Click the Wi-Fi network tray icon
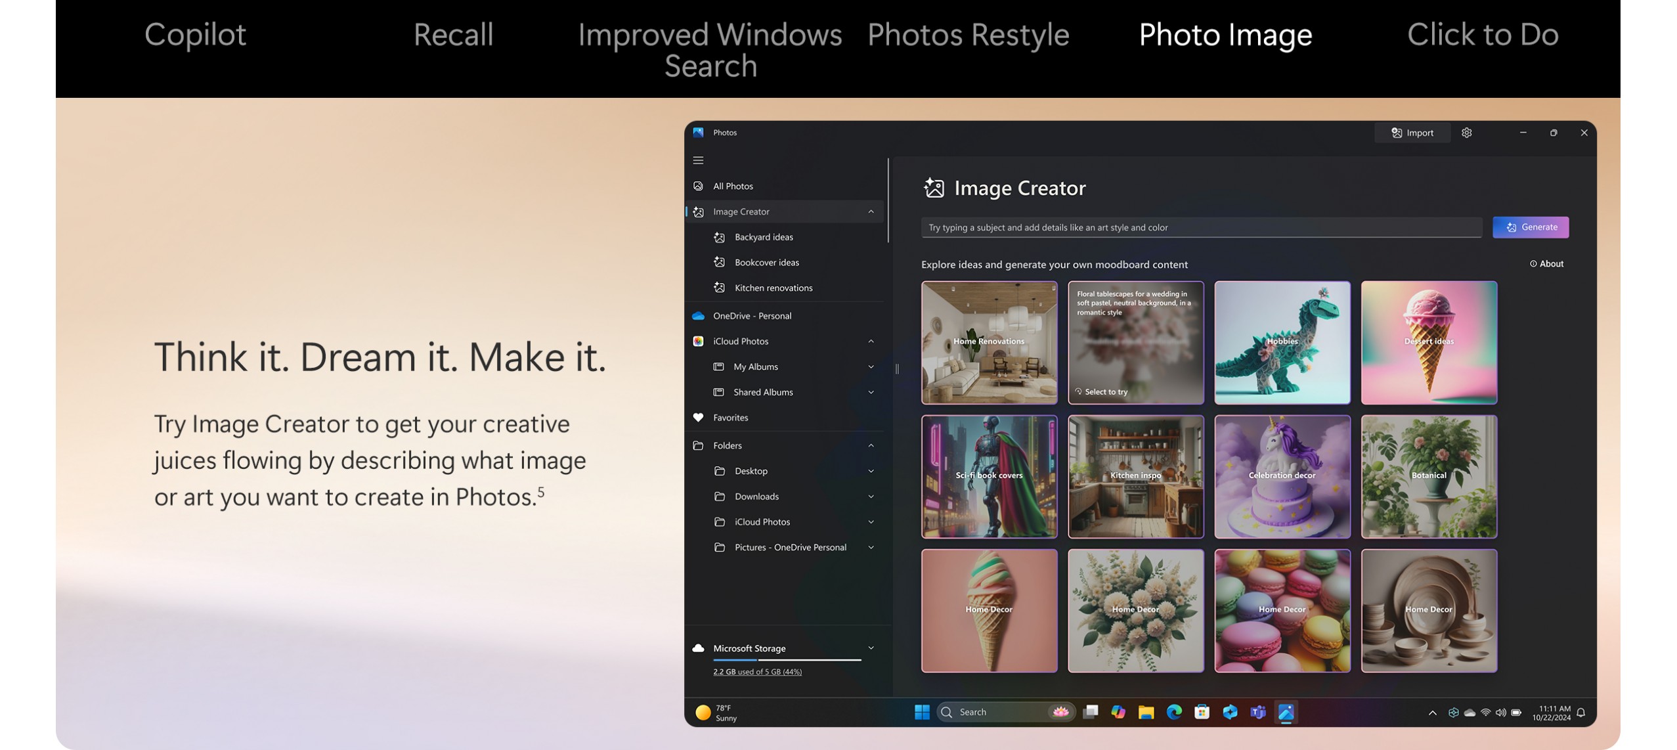This screenshot has width=1677, height=750. point(1485,713)
